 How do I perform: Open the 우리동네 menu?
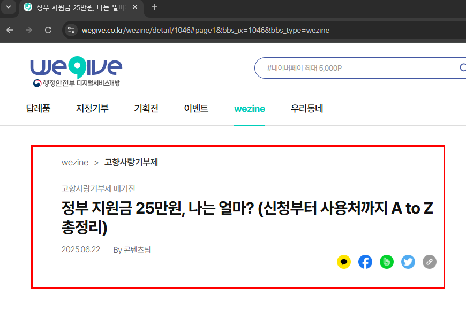tap(306, 109)
